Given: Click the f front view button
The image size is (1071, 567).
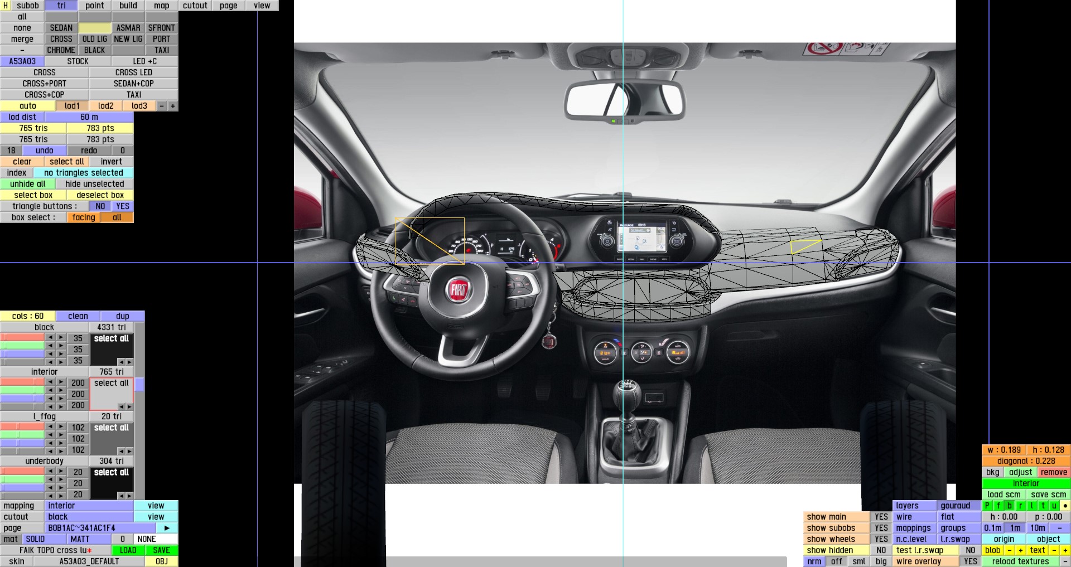Looking at the screenshot, I should (998, 506).
